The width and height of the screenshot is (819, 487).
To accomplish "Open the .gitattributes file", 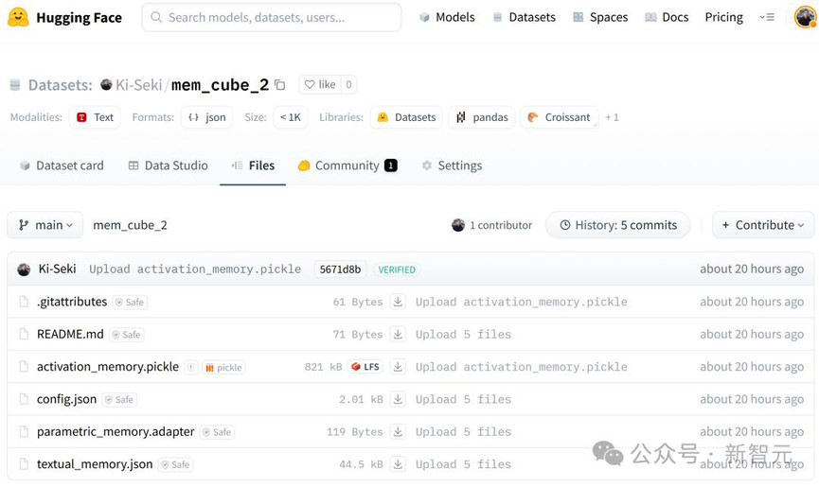I will coord(72,302).
